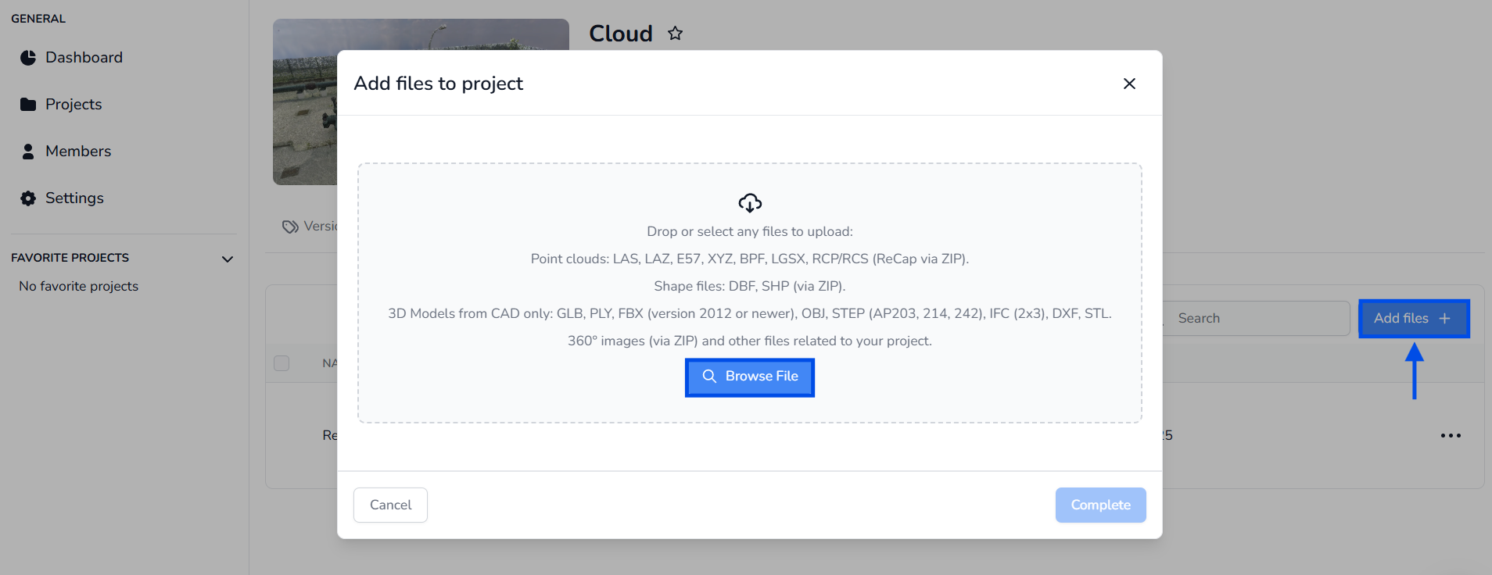The height and width of the screenshot is (575, 1492).
Task: Close the Add files to project dialog
Action: 1129,84
